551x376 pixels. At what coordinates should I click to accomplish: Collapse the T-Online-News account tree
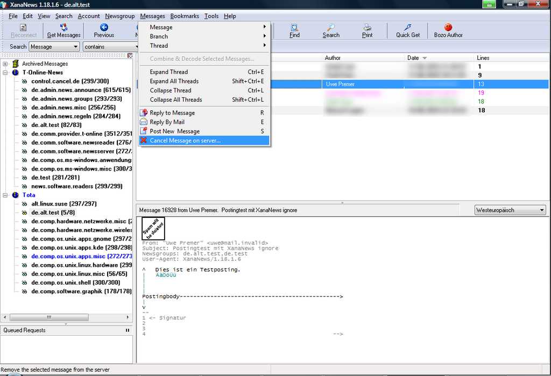[5, 73]
